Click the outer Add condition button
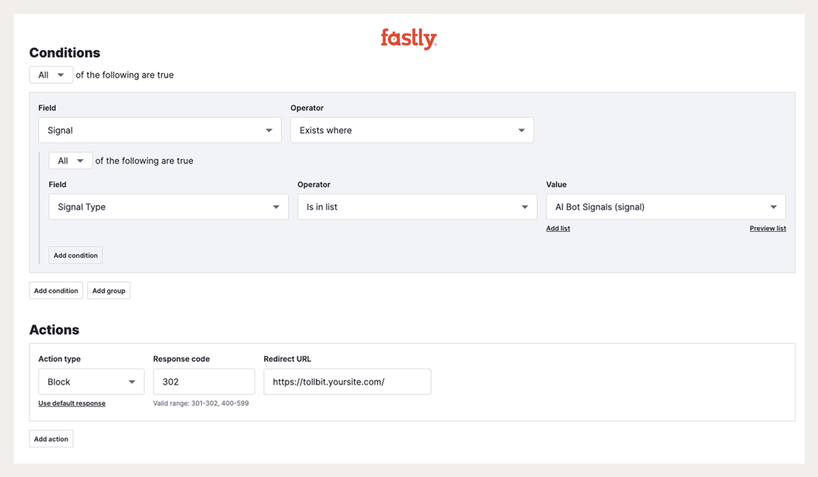This screenshot has width=818, height=477. click(x=56, y=291)
